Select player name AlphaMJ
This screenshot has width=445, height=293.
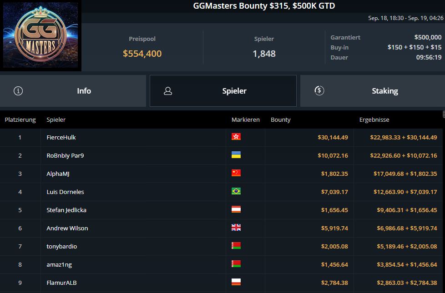tap(58, 174)
